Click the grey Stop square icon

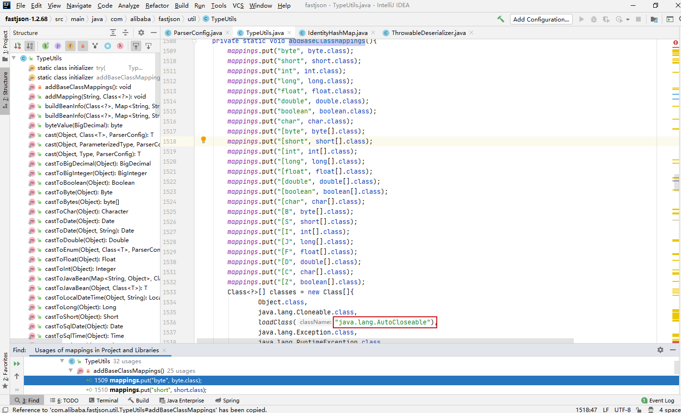[x=638, y=19]
